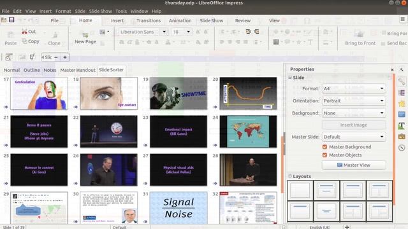Open the Orientation dropdown showing Portrait
This screenshot has height=229, width=408.
click(354, 101)
